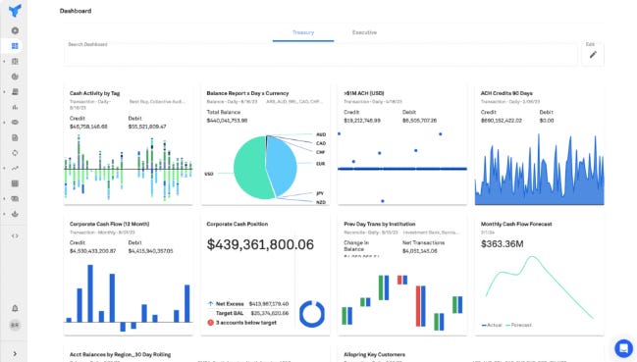The width and height of the screenshot is (637, 362).
Task: Open the notifications bell
Action: [15, 308]
